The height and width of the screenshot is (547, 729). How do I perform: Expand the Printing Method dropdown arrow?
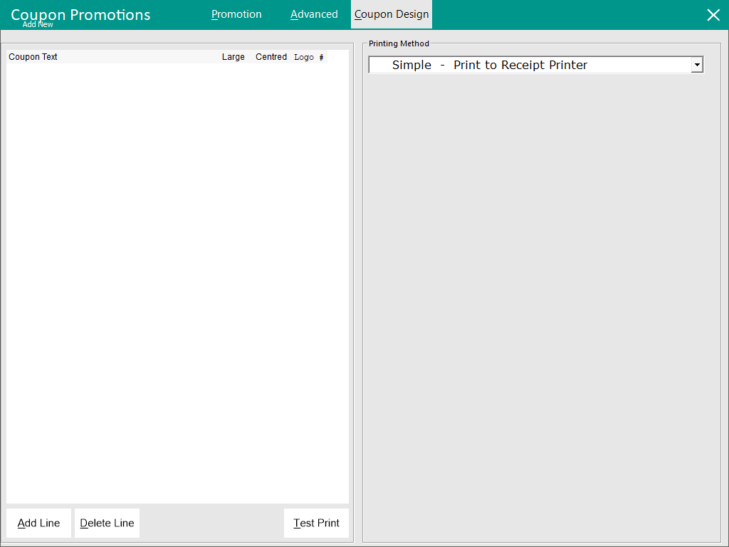click(697, 65)
